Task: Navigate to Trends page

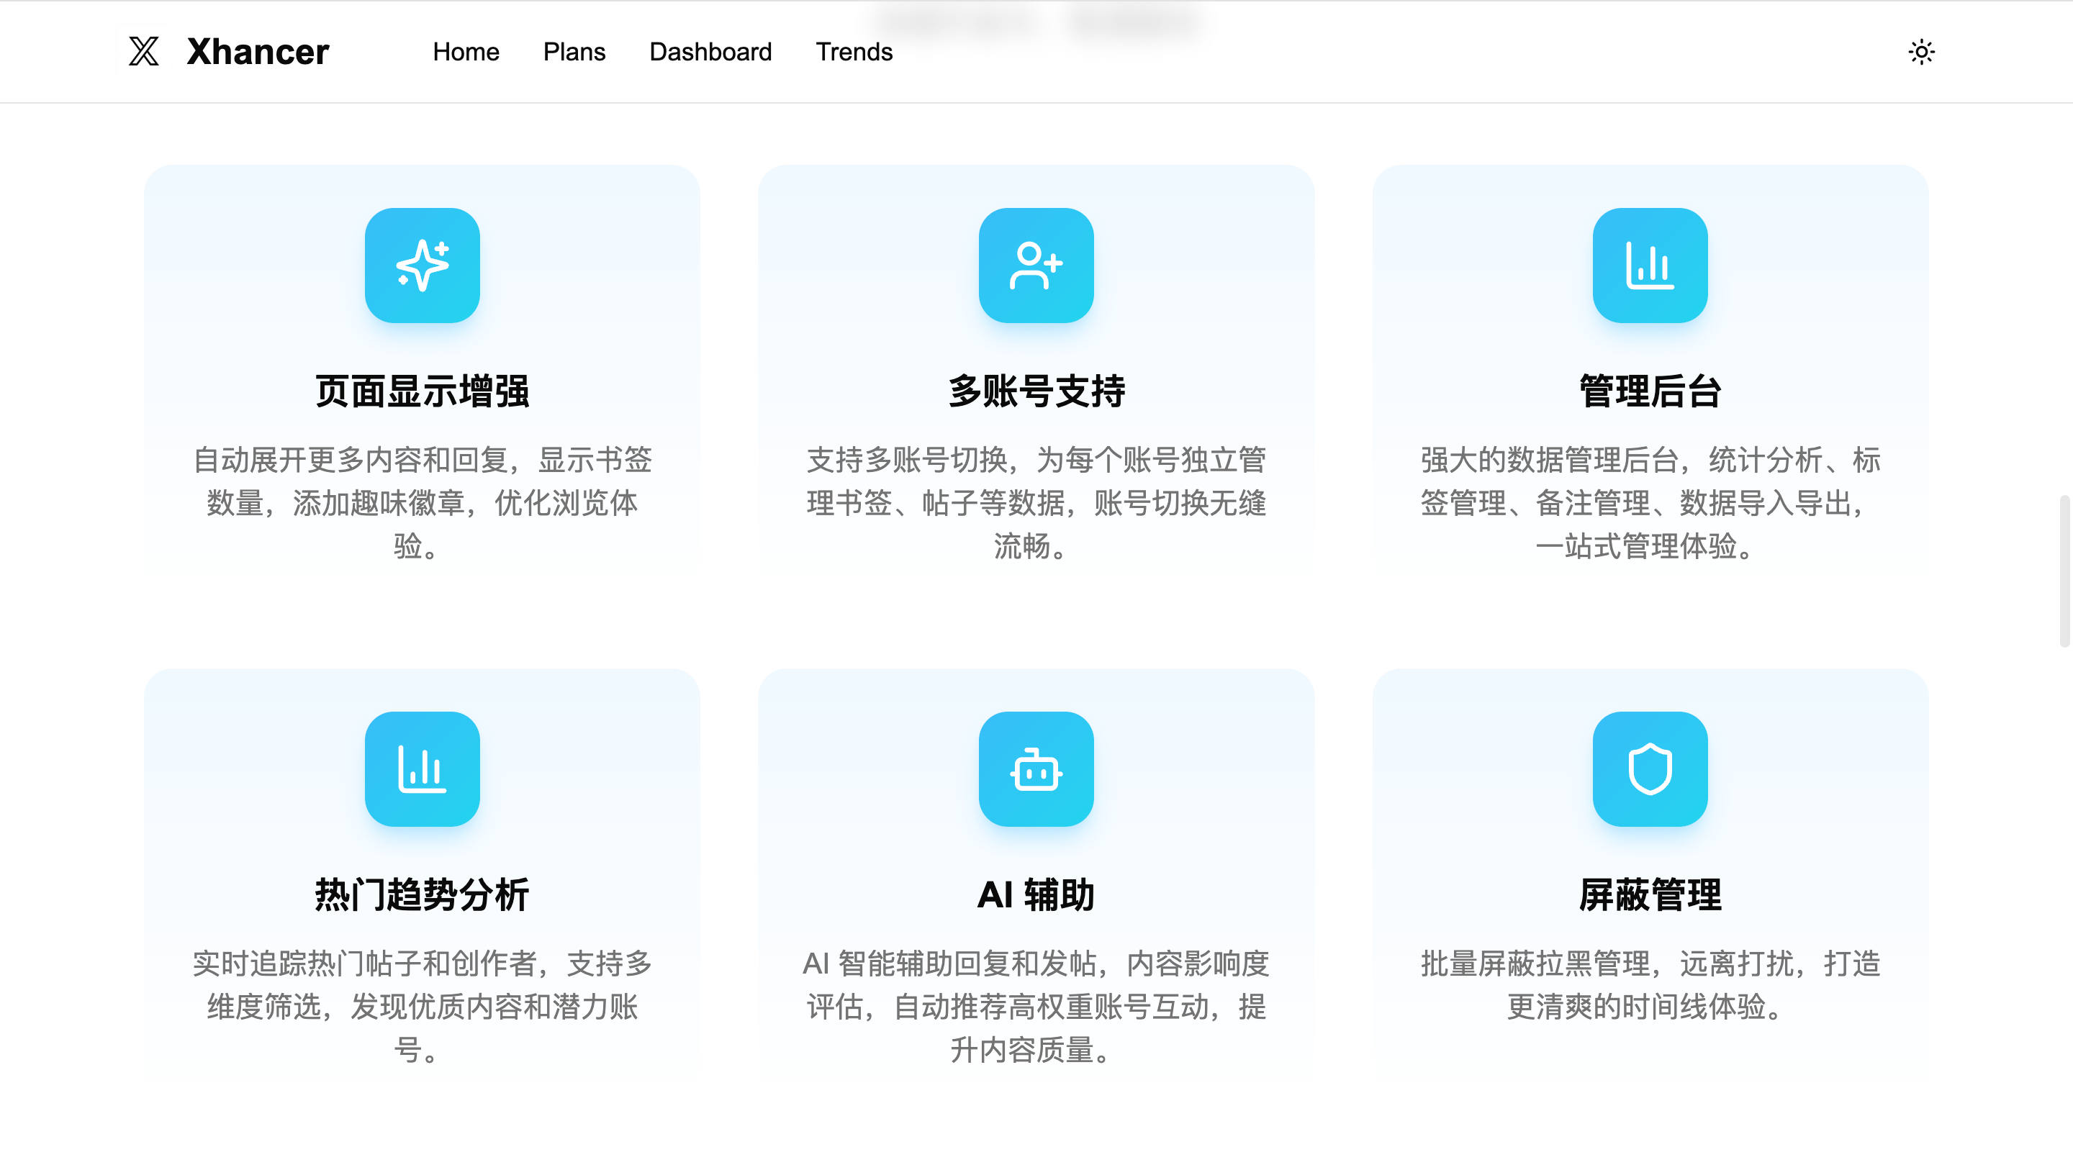Action: [854, 53]
